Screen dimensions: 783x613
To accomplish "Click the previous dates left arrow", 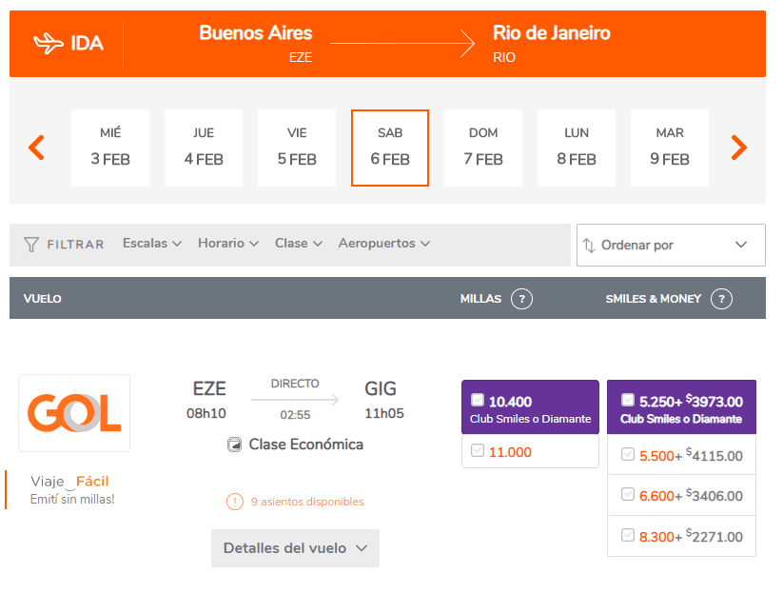I will (36, 148).
